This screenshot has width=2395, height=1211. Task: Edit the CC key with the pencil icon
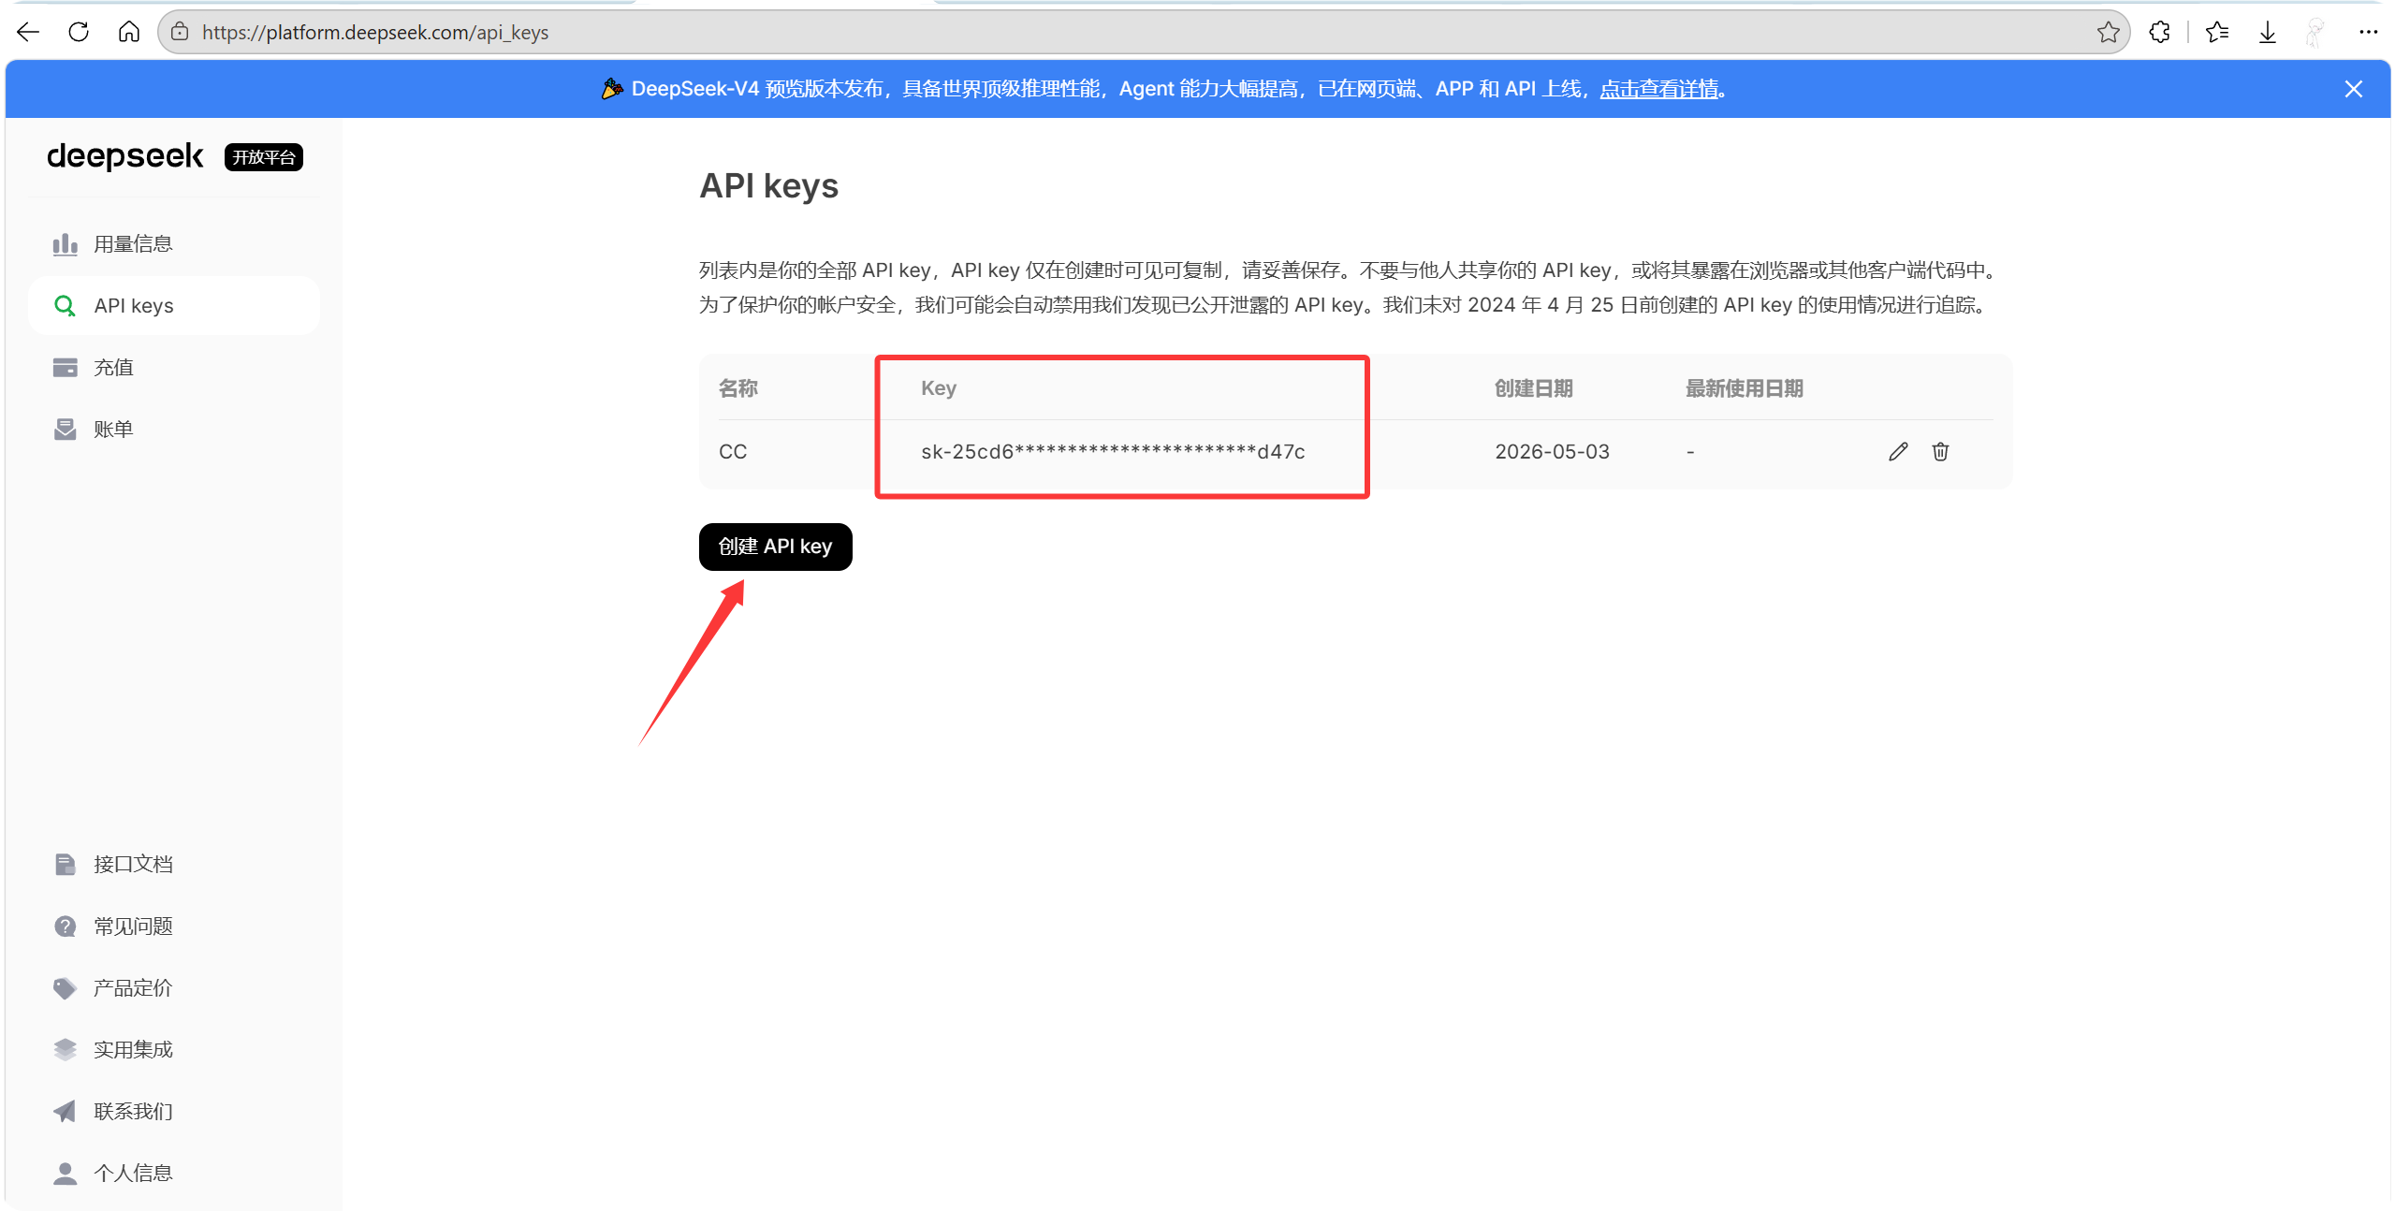(x=1897, y=452)
